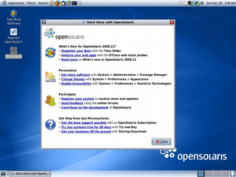Click the Participate people icon
236x177 pixels.
50,101
